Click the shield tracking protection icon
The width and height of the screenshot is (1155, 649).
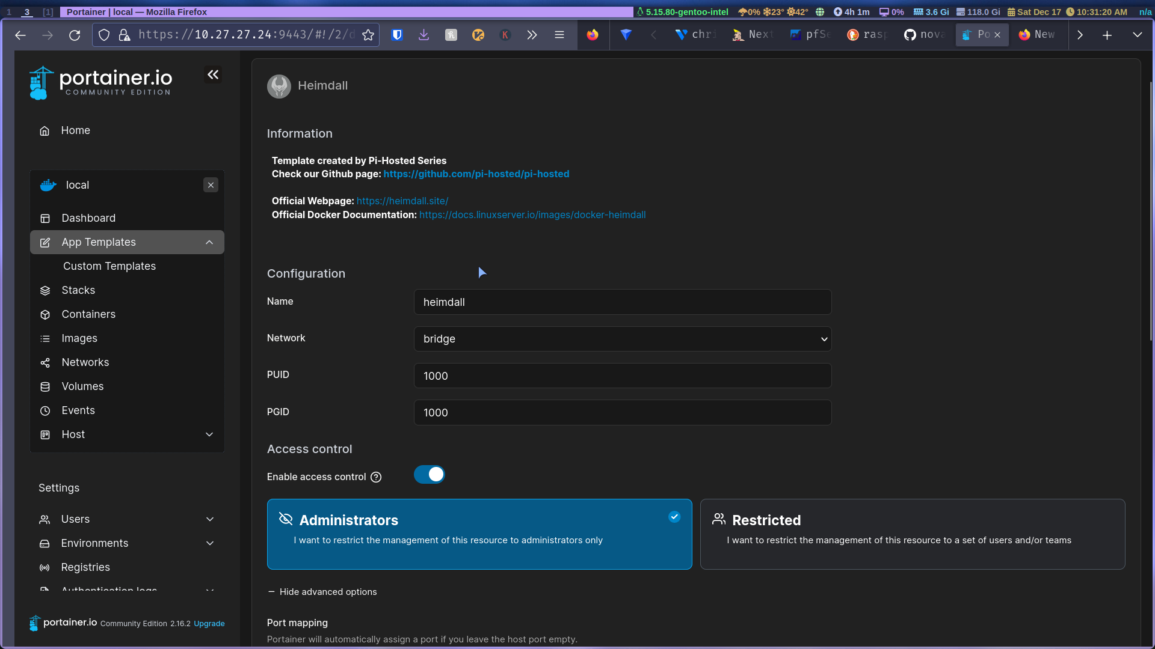[104, 35]
